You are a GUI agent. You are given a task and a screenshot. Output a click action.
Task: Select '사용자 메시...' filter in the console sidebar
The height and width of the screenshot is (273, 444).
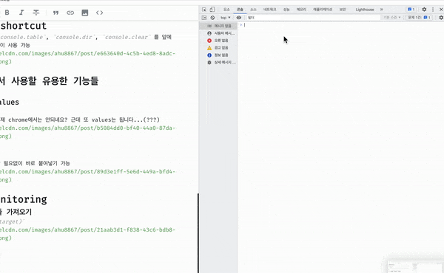pos(218,33)
